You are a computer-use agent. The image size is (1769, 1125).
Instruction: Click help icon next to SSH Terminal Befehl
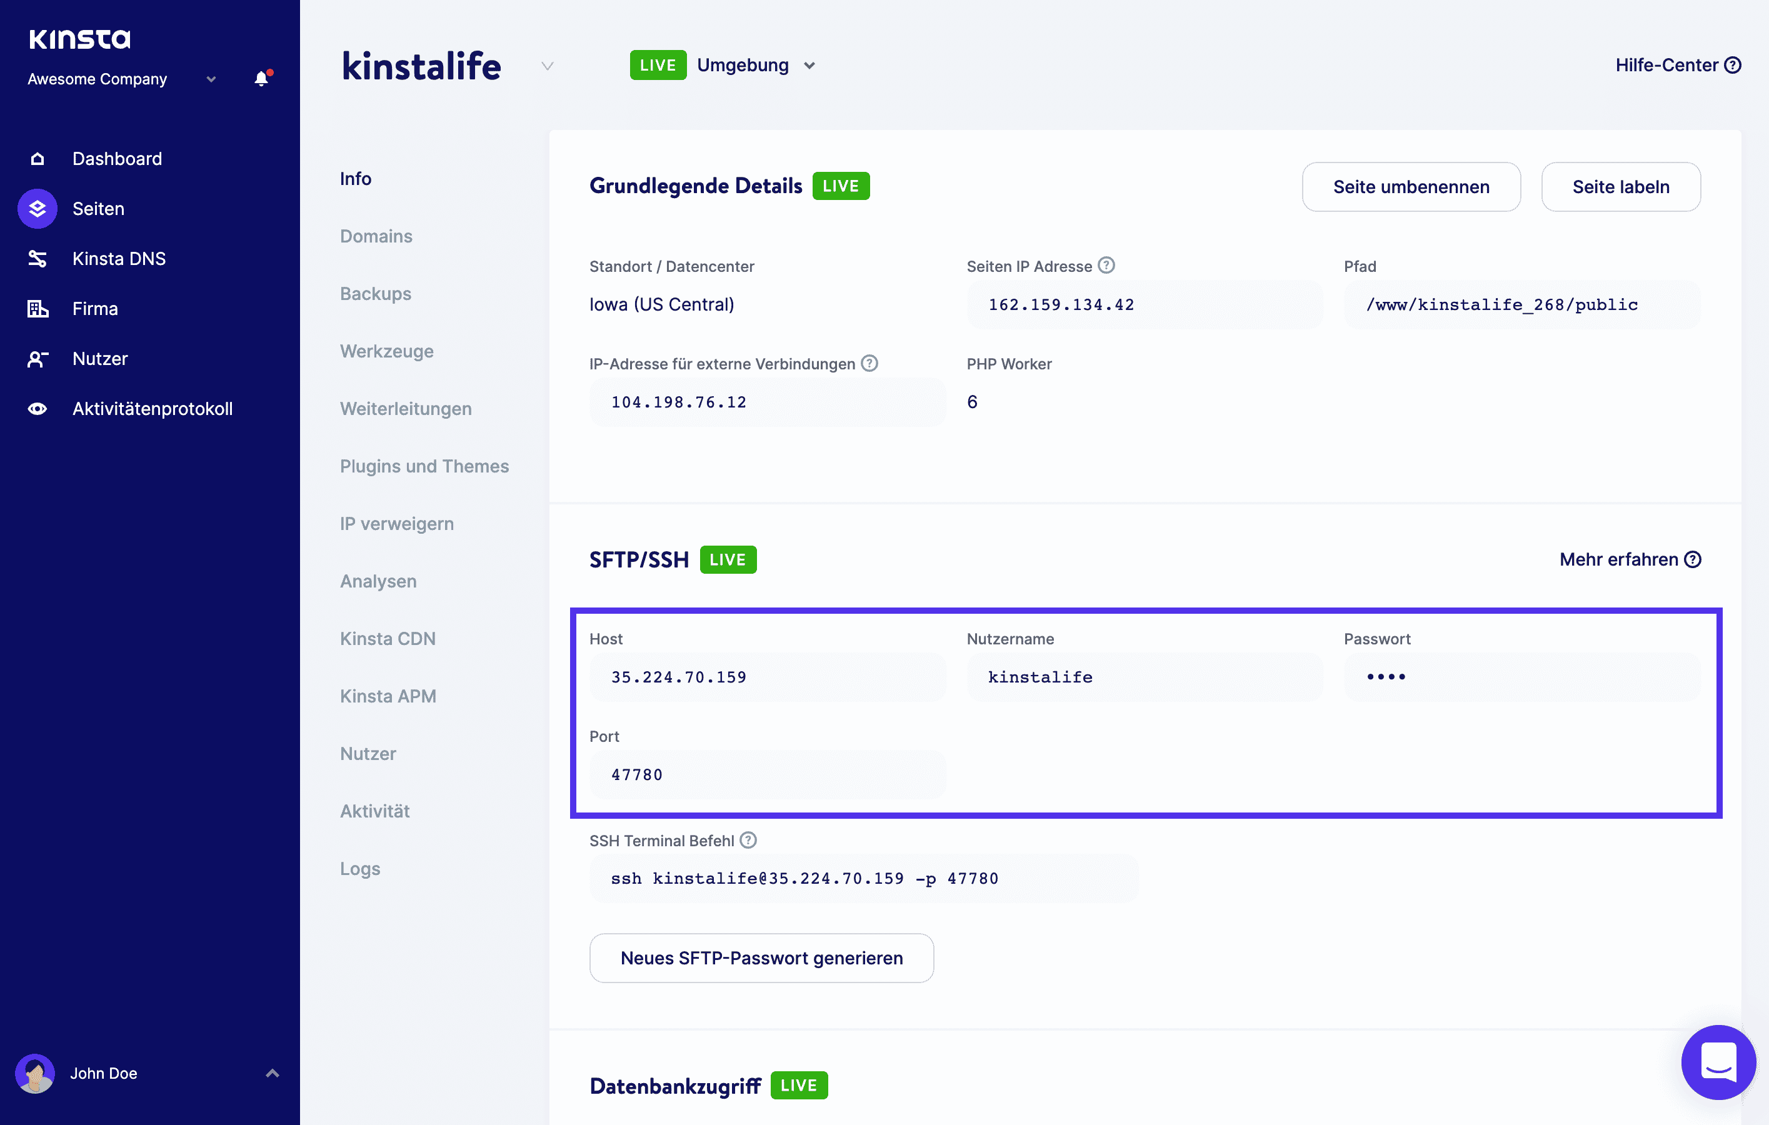pyautogui.click(x=748, y=840)
